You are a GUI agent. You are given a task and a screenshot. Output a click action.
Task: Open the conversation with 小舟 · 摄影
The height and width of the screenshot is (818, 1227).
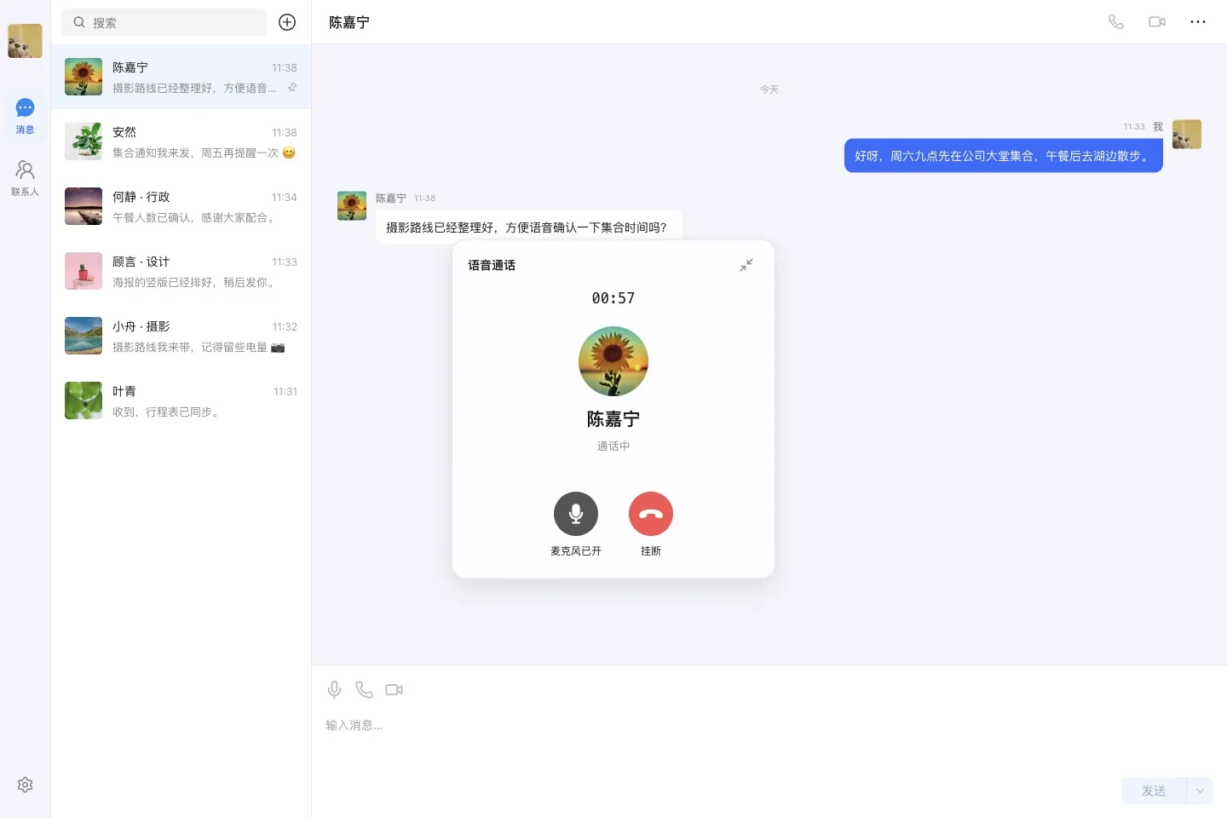click(181, 336)
